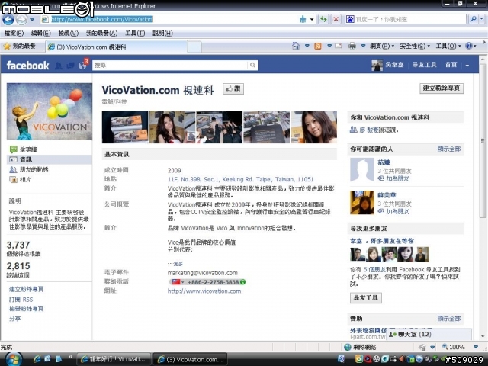Image resolution: width=488 pixels, height=366 pixels.
Task: Click the Facebook messages icon
Action: [x=70, y=66]
